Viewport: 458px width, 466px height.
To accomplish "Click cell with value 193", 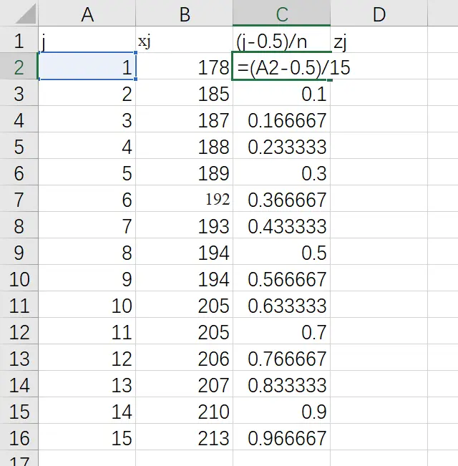I will 184,225.
